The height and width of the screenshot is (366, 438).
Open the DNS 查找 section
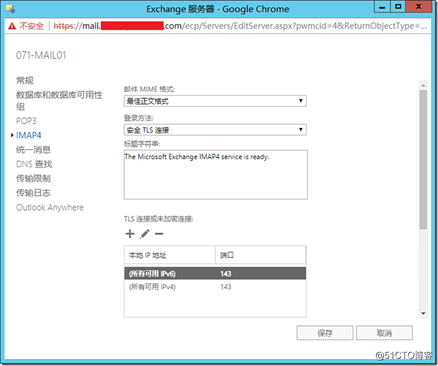point(34,164)
